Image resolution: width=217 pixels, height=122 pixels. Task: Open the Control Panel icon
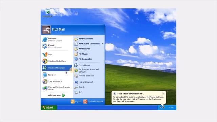(76, 65)
